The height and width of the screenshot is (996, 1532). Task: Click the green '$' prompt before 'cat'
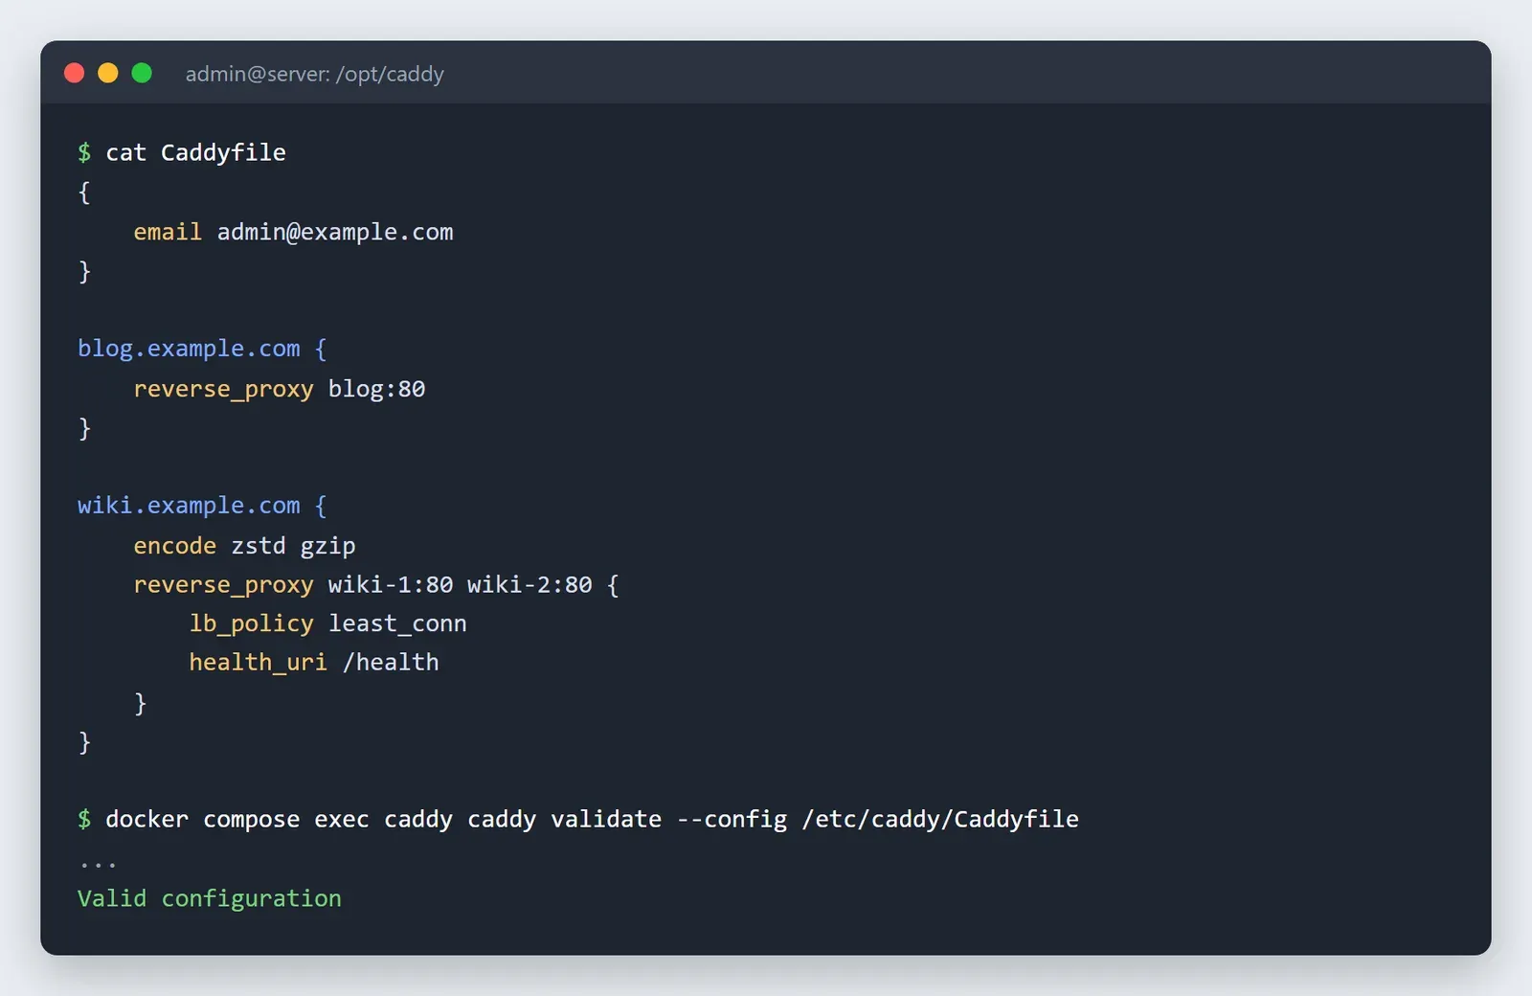[x=84, y=152]
